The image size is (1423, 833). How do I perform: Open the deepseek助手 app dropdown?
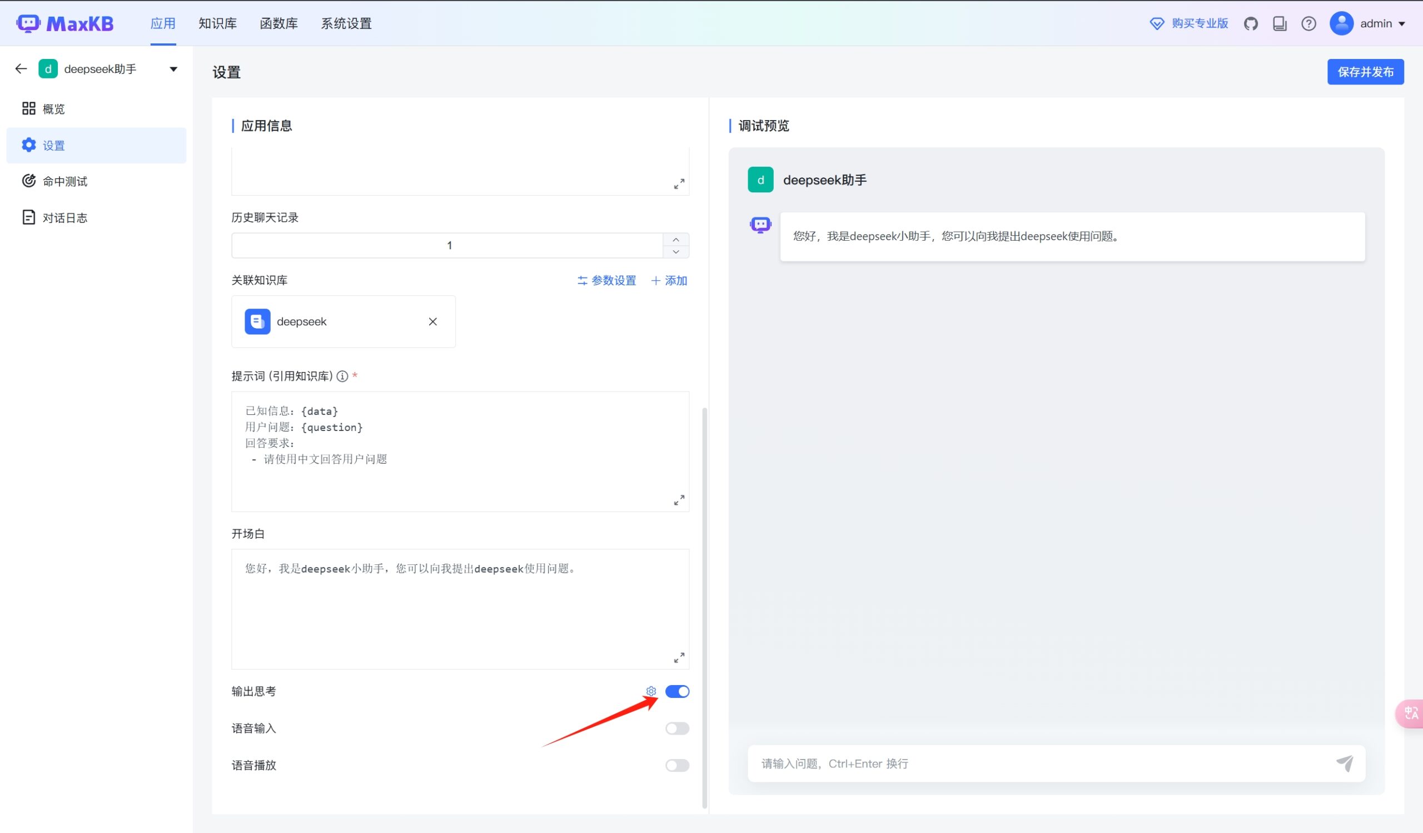tap(173, 70)
